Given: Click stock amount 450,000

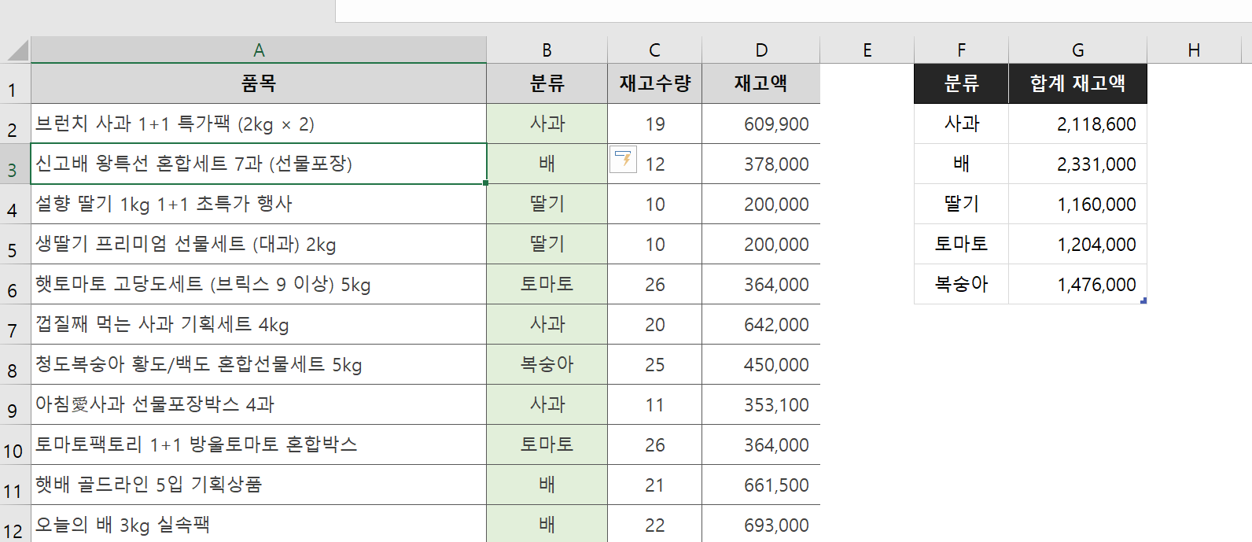Looking at the screenshot, I should 761,364.
